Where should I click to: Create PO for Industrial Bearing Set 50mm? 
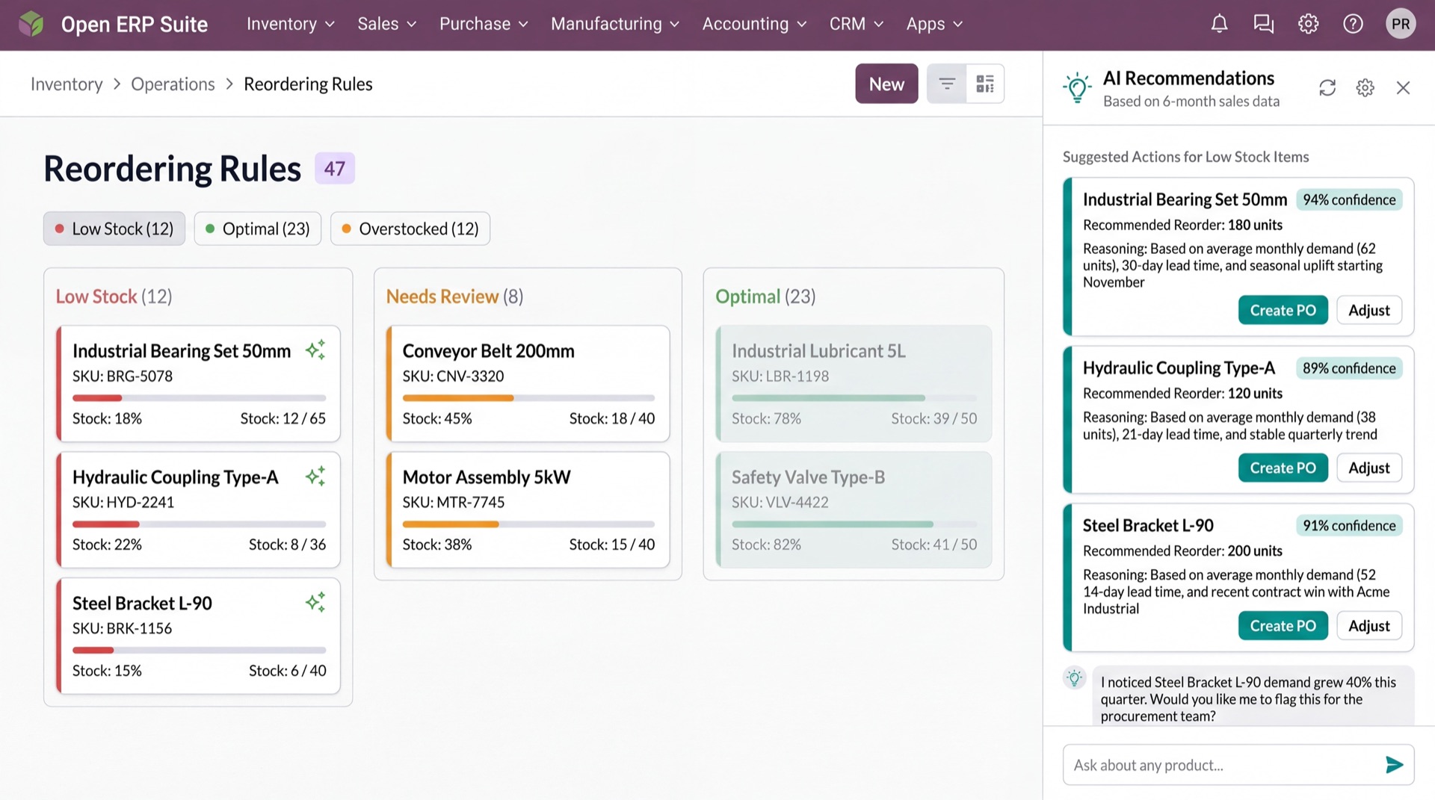pos(1283,310)
